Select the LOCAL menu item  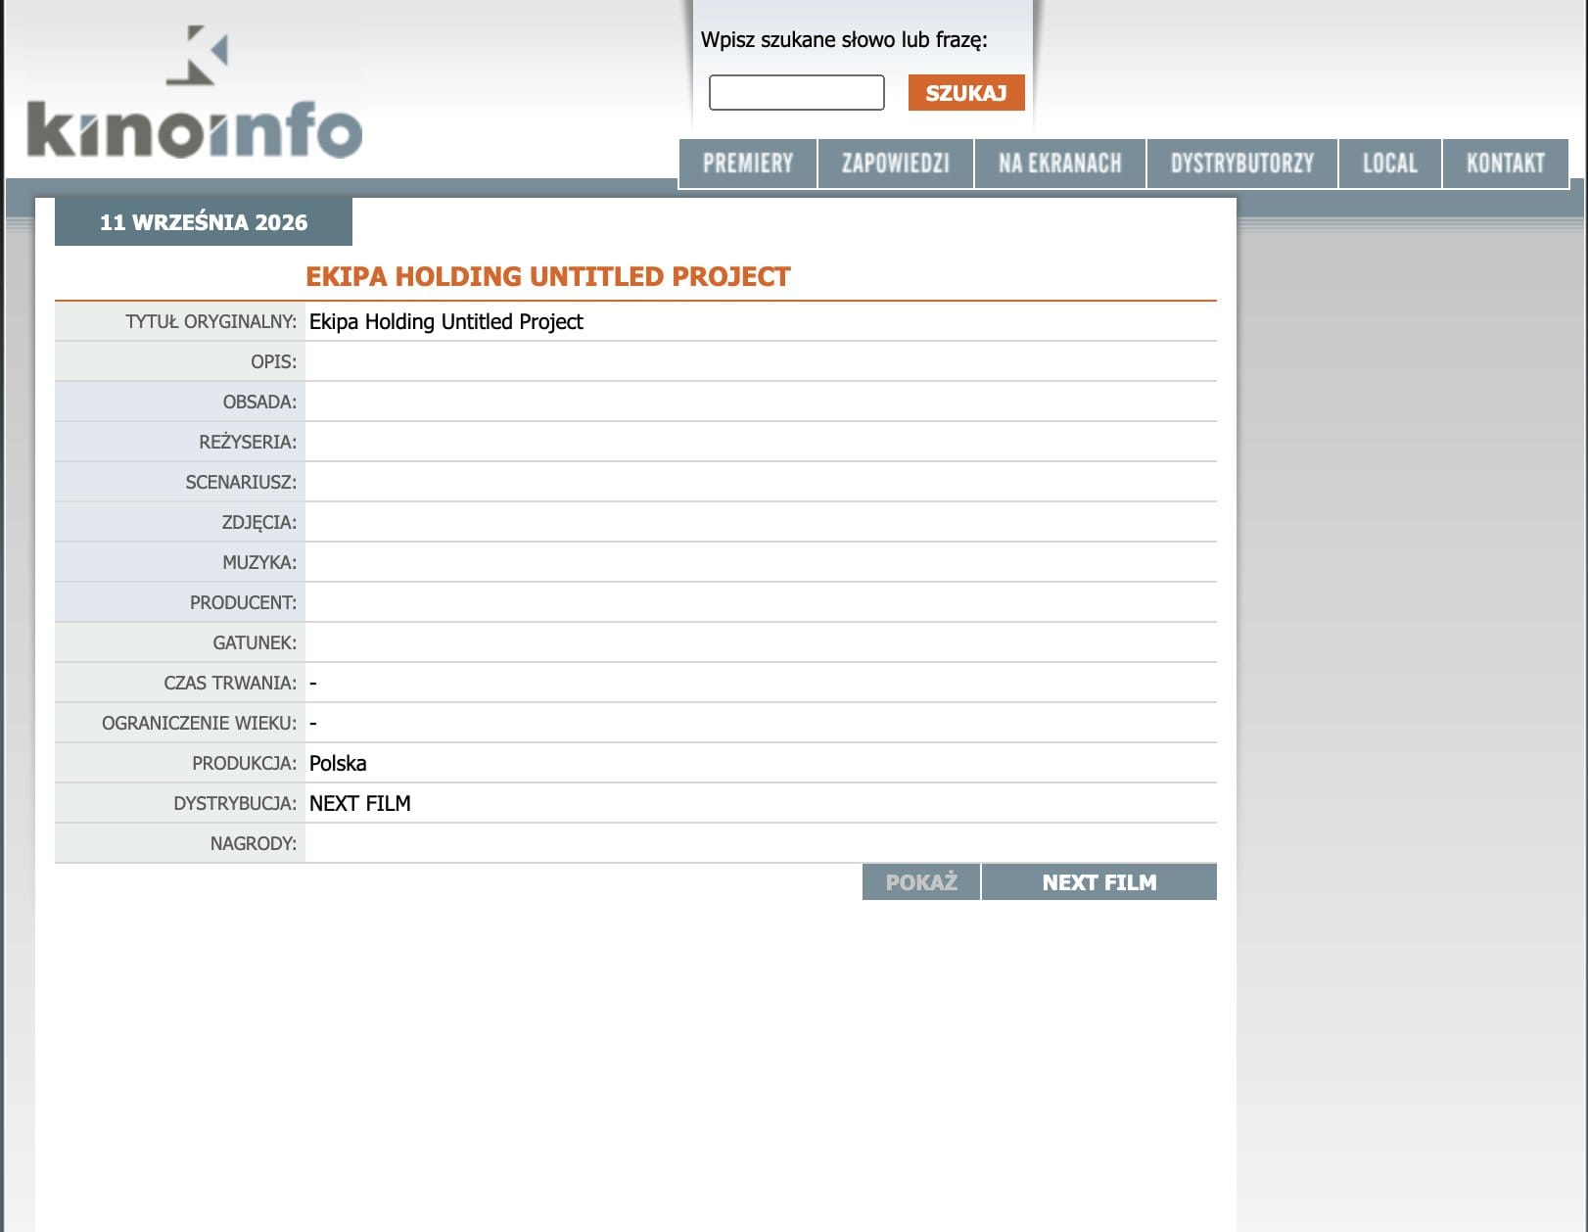(x=1390, y=163)
